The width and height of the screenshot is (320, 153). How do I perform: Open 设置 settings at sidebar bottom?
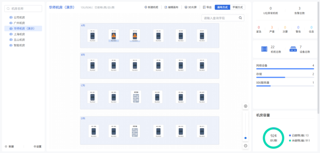37,146
